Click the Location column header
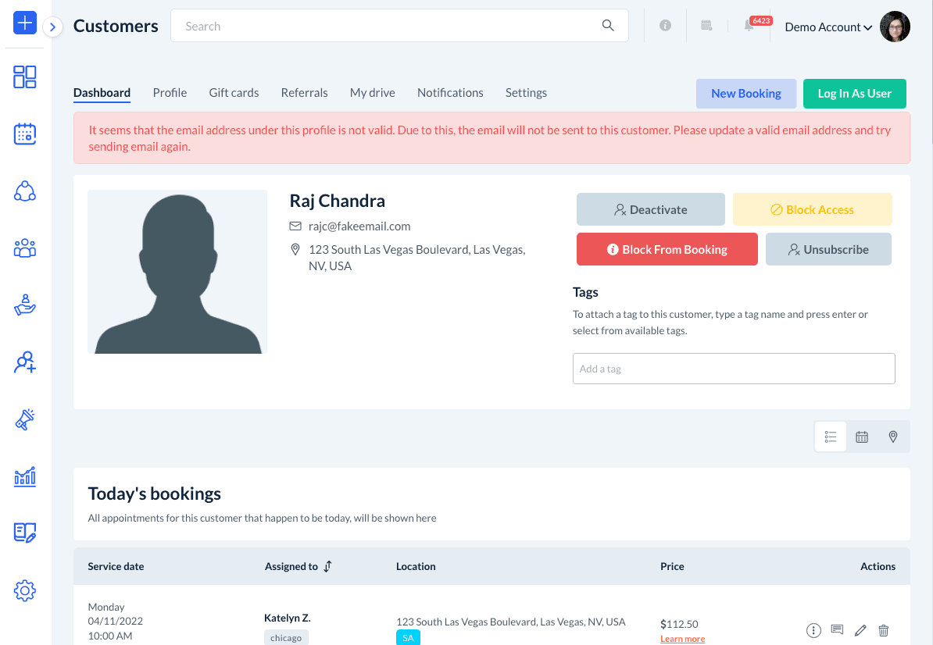 pyautogui.click(x=416, y=567)
